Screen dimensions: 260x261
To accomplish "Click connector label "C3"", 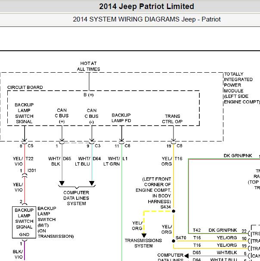I will 98,146.
